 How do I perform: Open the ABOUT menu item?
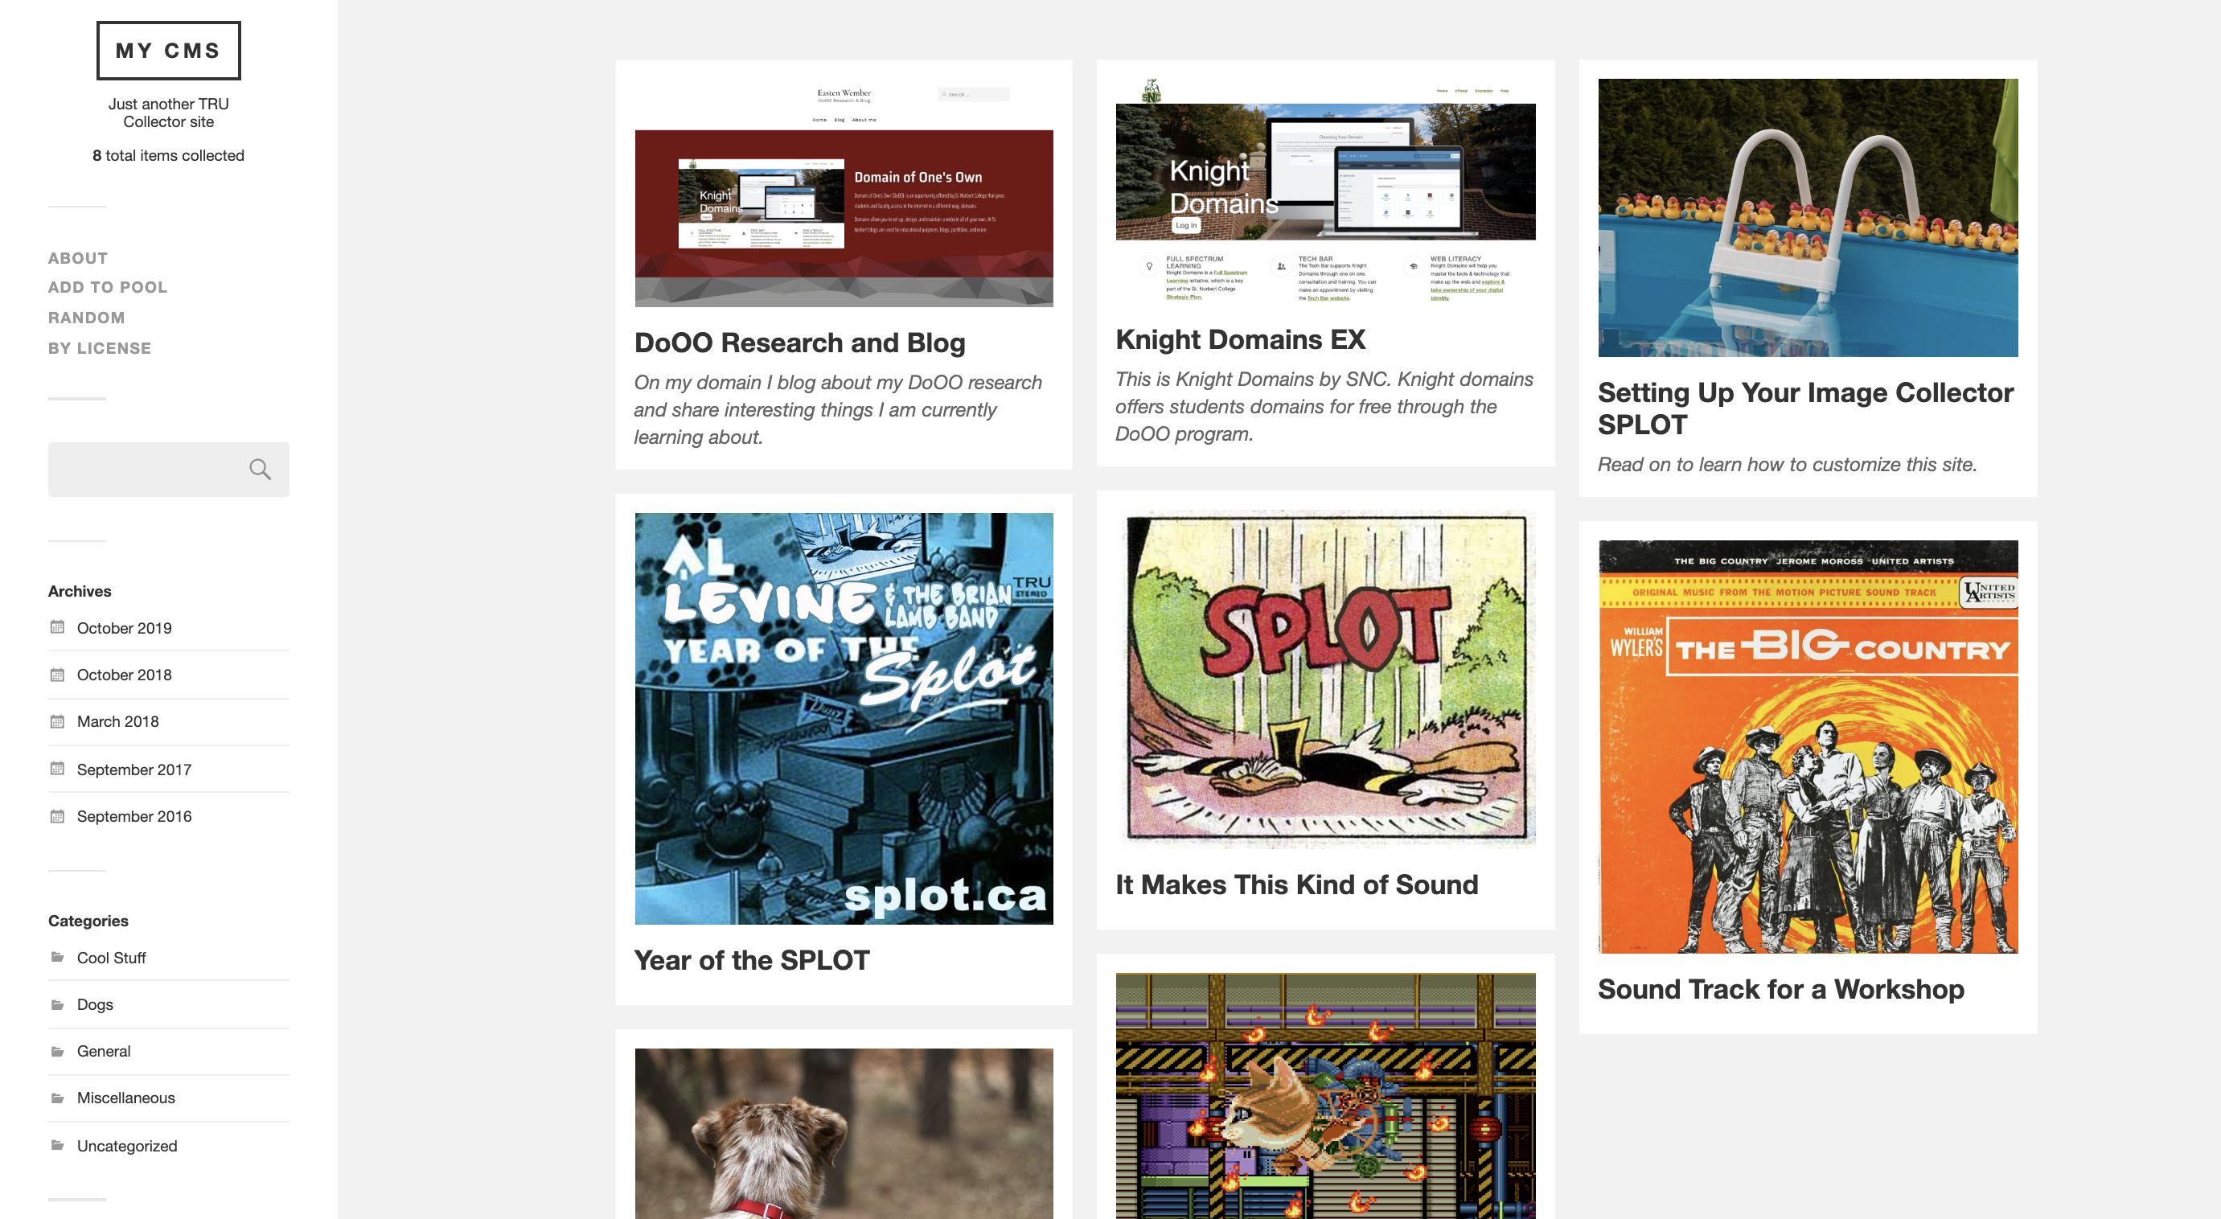(79, 258)
